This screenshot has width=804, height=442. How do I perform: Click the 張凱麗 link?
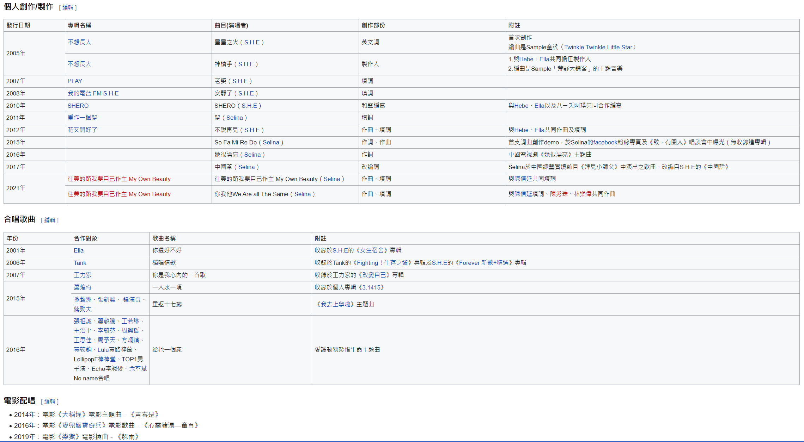coord(106,300)
